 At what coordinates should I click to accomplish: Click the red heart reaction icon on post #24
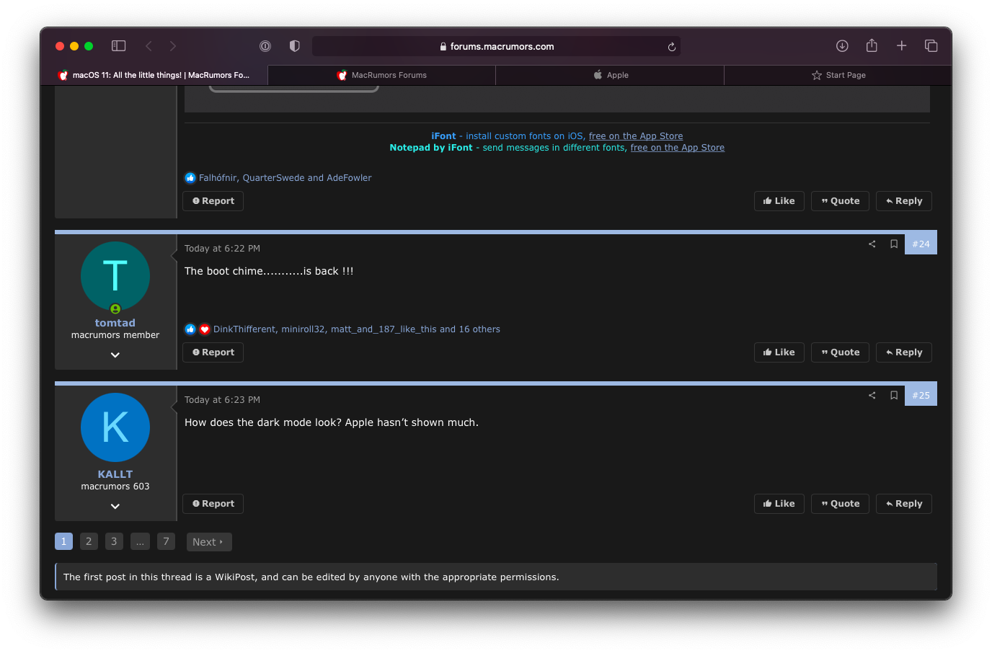[x=205, y=329]
